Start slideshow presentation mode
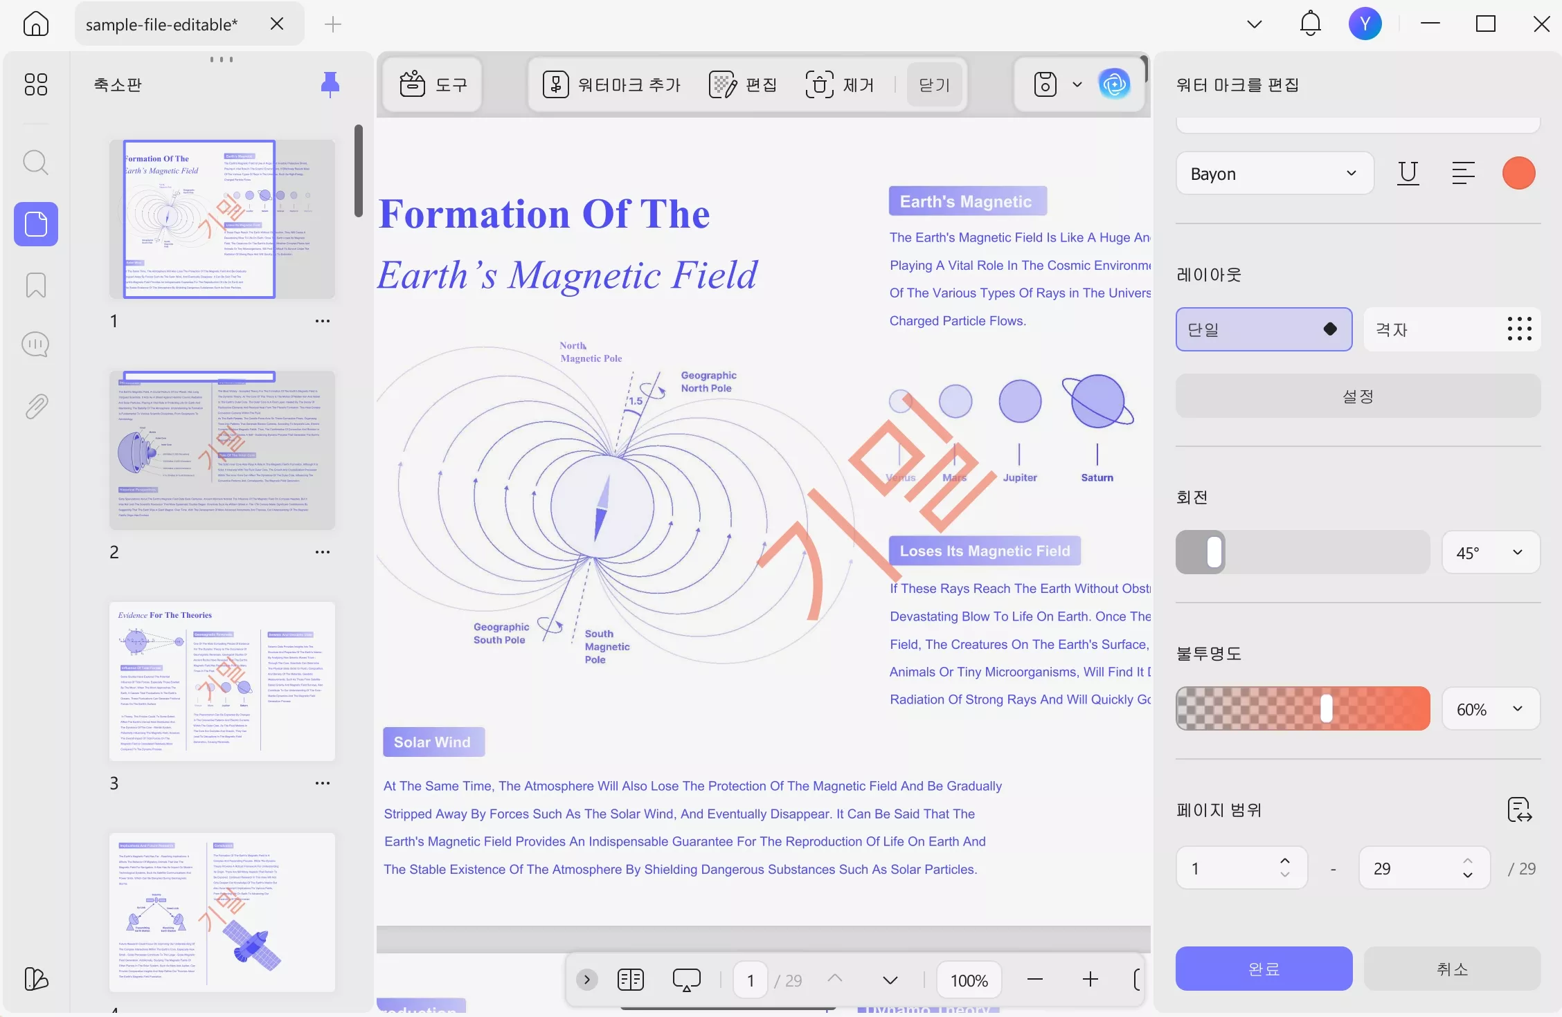The image size is (1562, 1017). tap(686, 980)
